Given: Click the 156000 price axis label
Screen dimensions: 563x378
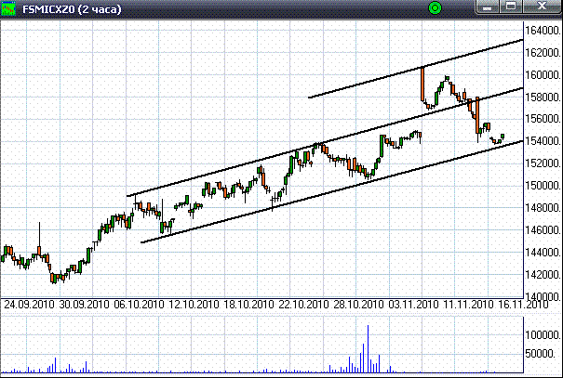Looking at the screenshot, I should [x=543, y=119].
